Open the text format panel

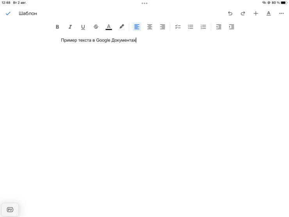click(x=269, y=13)
